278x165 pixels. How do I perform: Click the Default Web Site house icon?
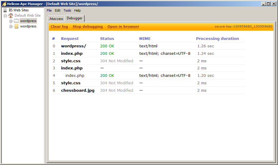(x=11, y=15)
